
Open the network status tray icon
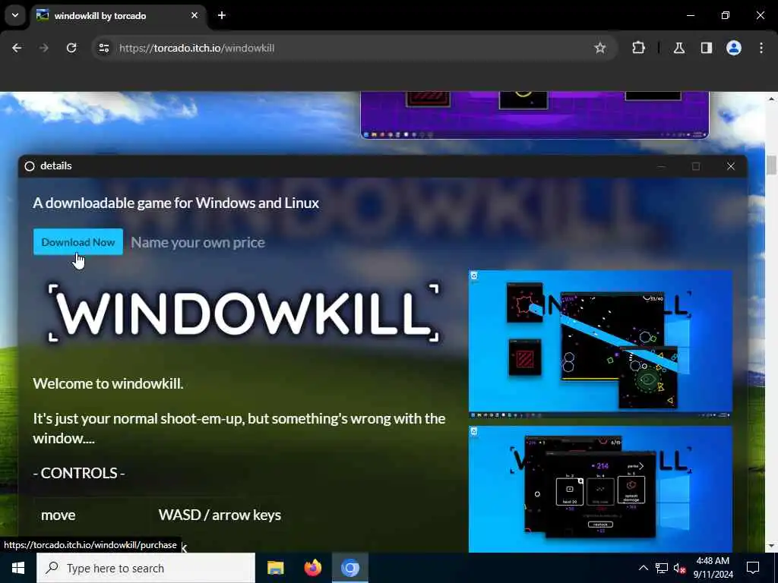[662, 568]
